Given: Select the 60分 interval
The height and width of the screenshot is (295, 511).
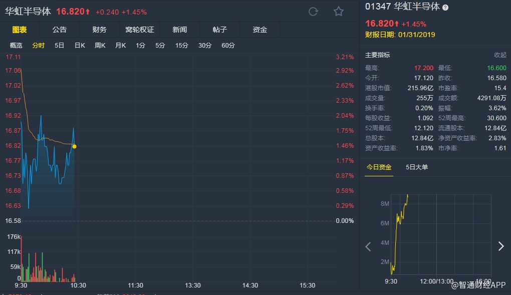Looking at the screenshot, I should click(x=228, y=46).
